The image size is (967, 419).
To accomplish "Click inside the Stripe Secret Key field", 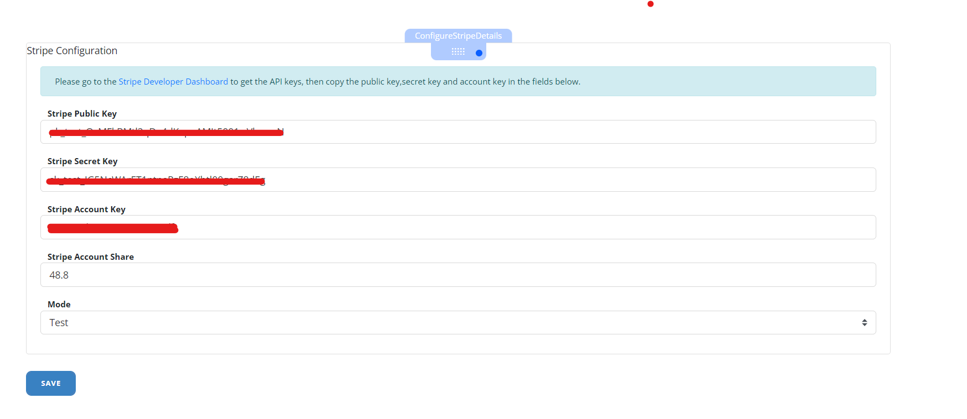I will point(553,180).
